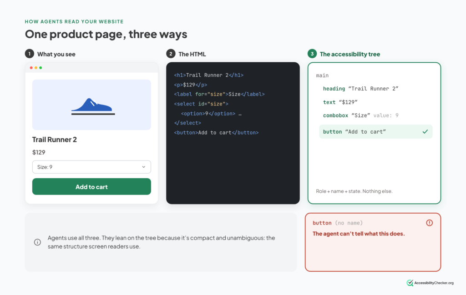
Task: Click the chevron arrow in Size select
Action: pos(143,167)
